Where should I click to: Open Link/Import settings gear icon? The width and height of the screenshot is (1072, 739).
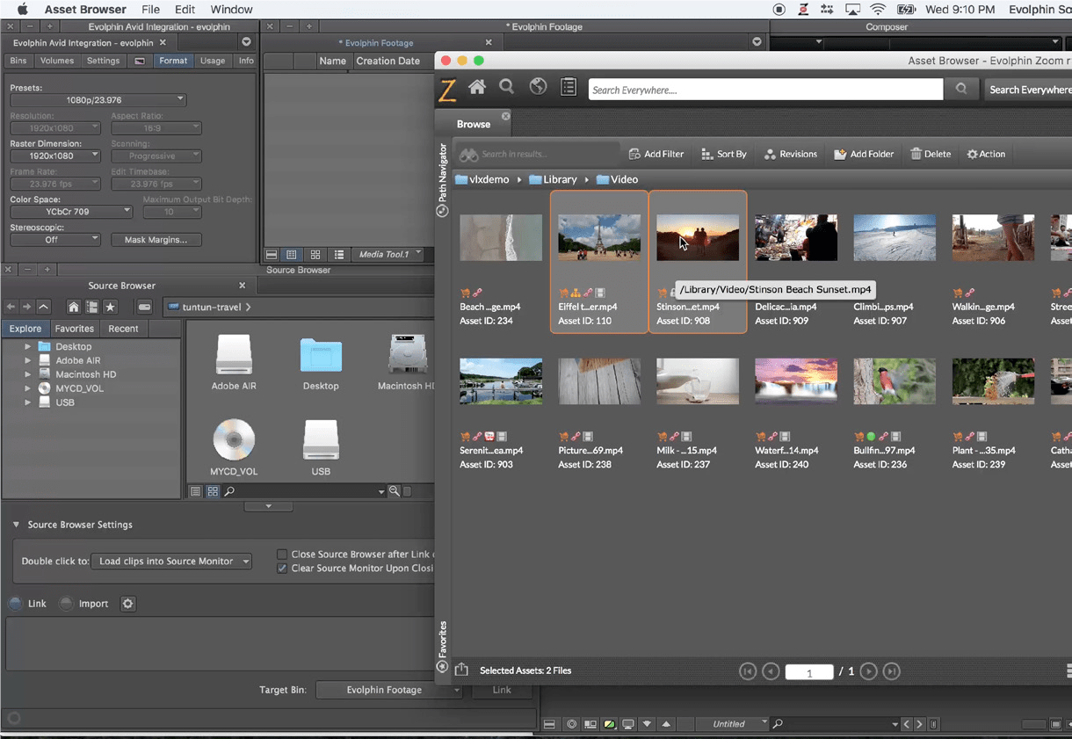pyautogui.click(x=128, y=604)
